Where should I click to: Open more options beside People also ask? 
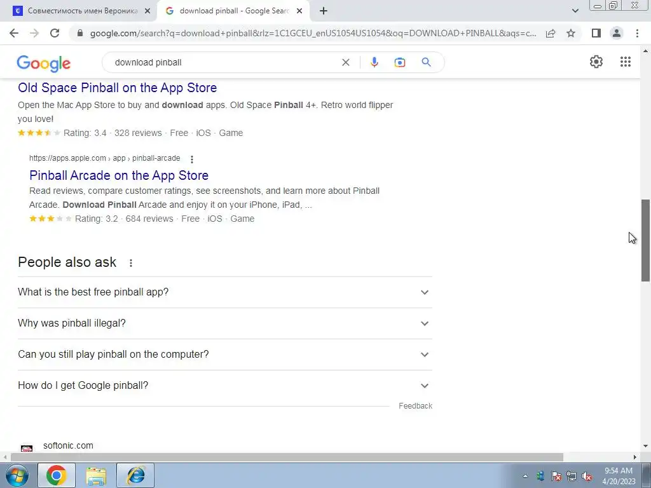[131, 262]
